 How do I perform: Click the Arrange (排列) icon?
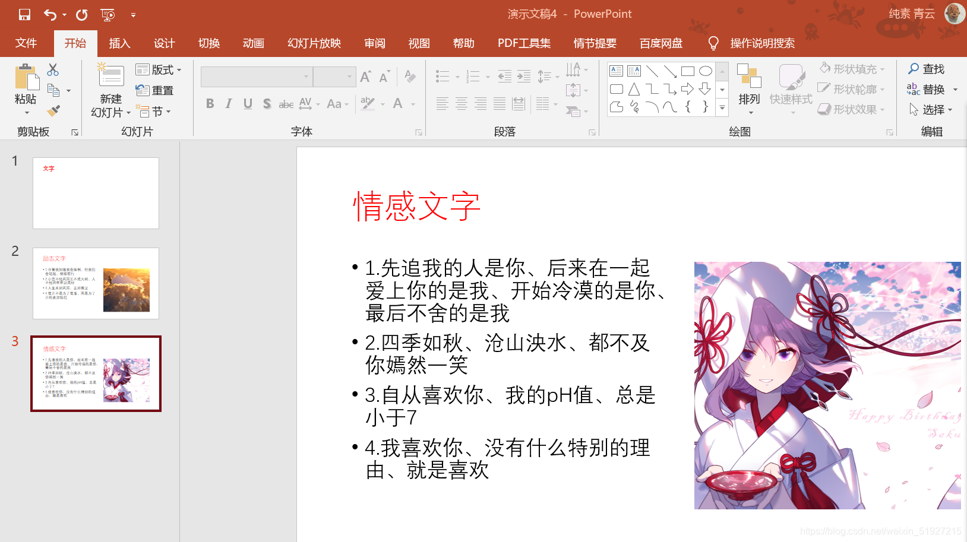coord(749,76)
